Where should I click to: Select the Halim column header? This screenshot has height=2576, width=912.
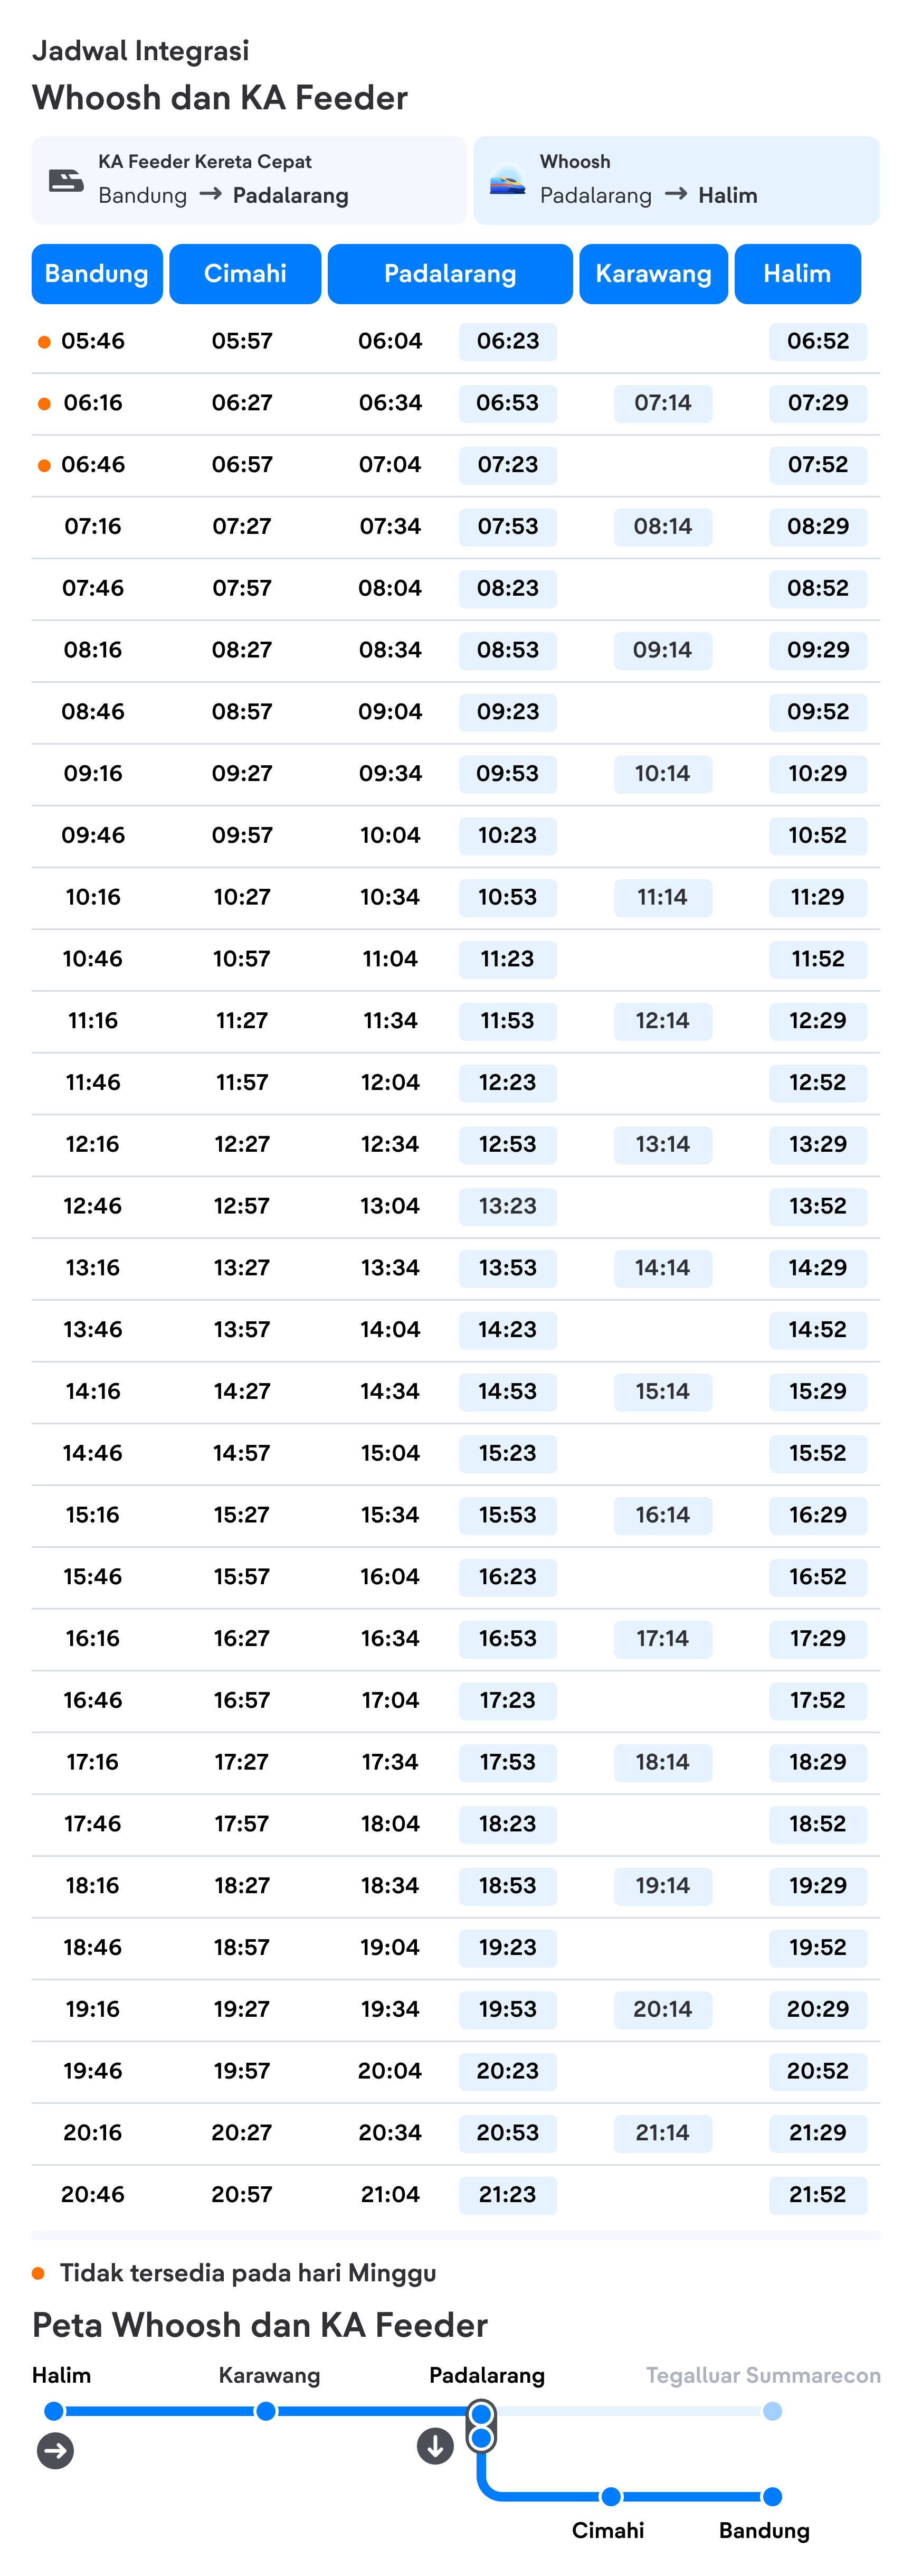[797, 274]
